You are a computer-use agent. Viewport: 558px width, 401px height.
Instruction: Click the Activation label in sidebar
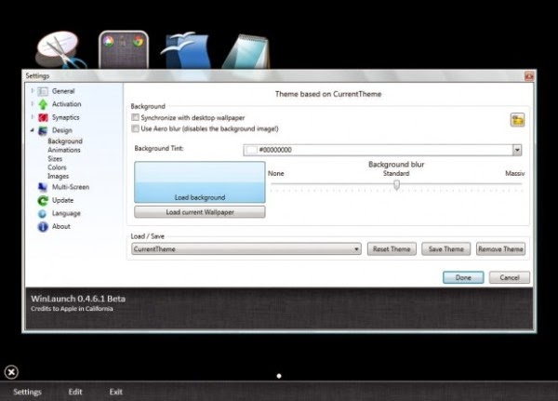coord(67,104)
